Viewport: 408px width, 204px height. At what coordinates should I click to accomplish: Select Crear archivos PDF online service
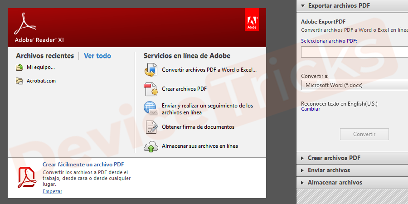184,89
